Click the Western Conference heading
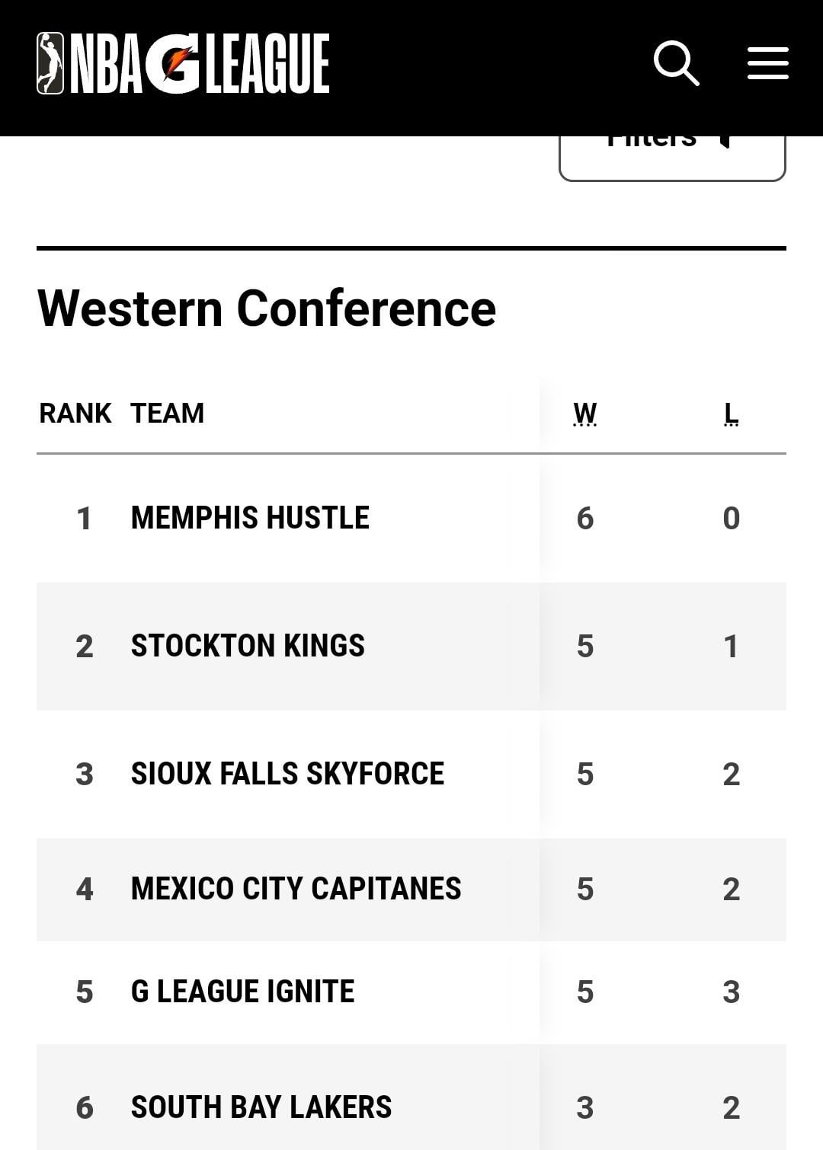 [x=267, y=308]
